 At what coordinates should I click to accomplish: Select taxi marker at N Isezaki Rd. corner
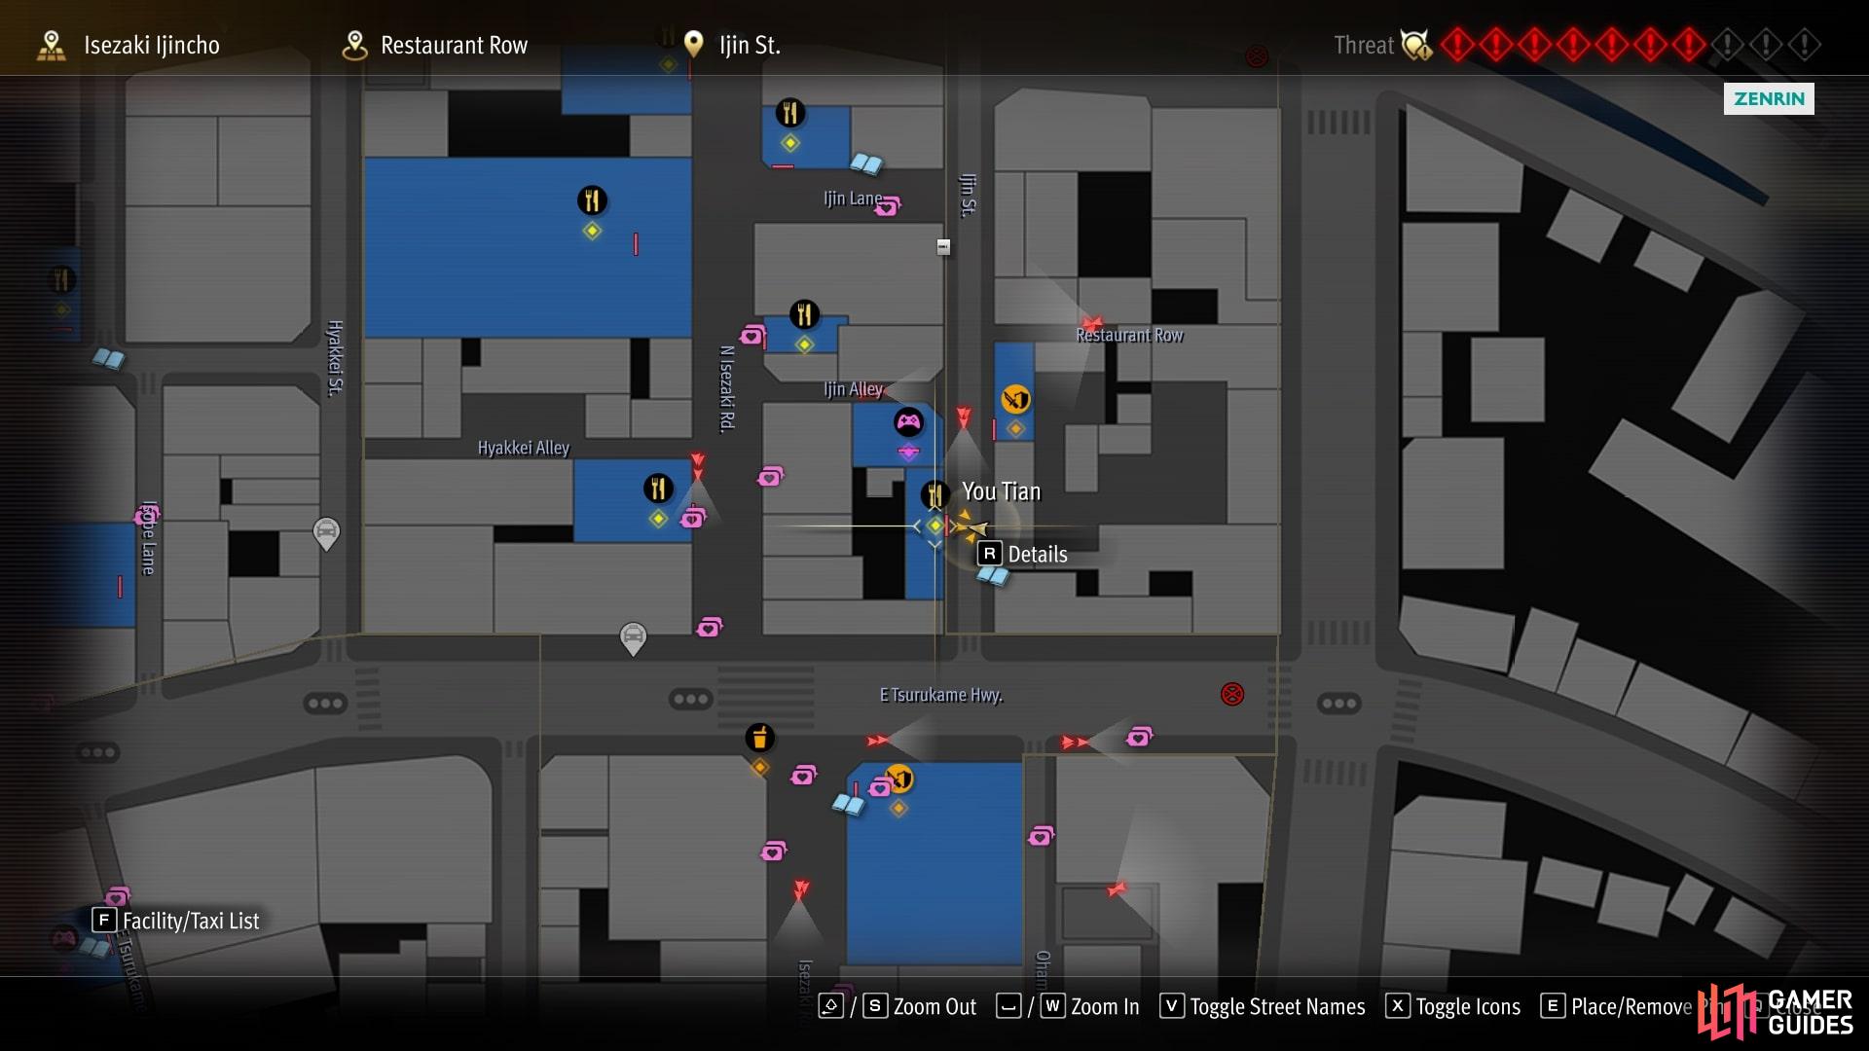point(633,639)
